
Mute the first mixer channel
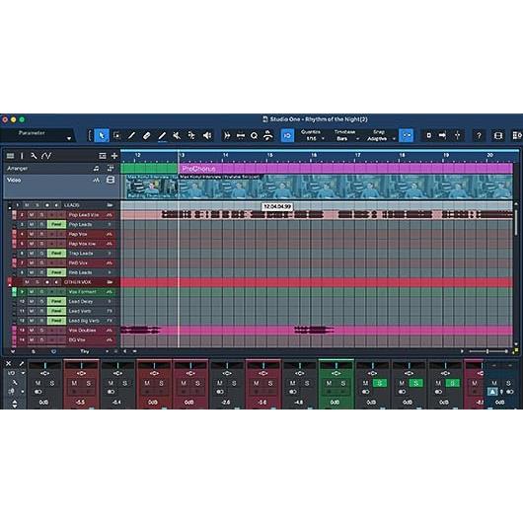(38, 383)
